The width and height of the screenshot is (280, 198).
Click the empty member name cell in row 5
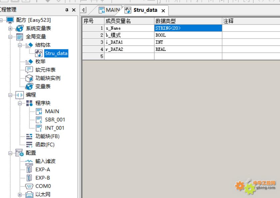click(x=129, y=56)
